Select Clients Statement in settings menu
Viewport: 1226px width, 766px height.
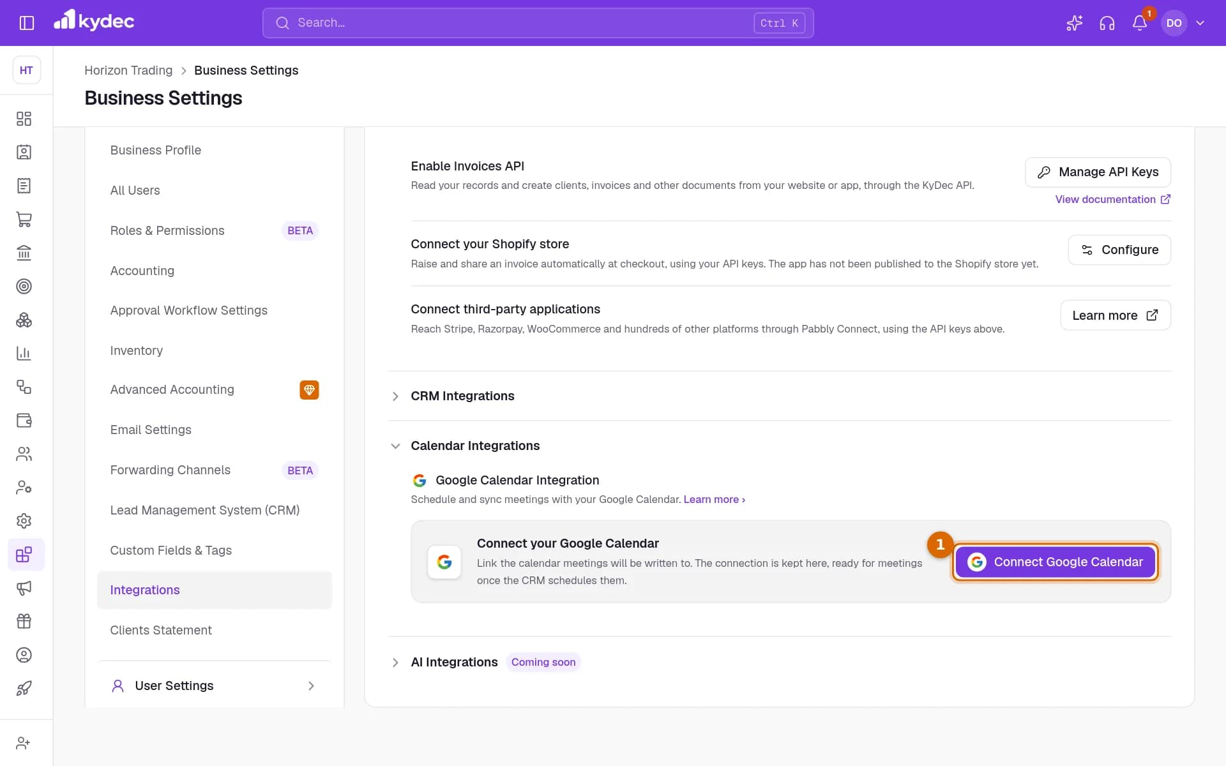pos(215,630)
